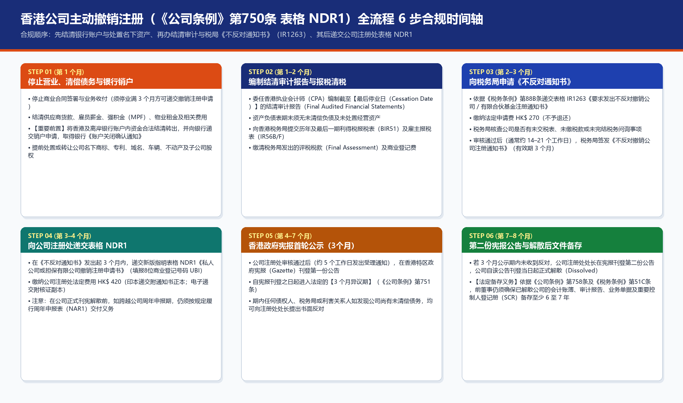The image size is (683, 403).
Task: Select bullet 缴纳公司注册处法定费用 HK$ 420
Action: tap(118, 286)
